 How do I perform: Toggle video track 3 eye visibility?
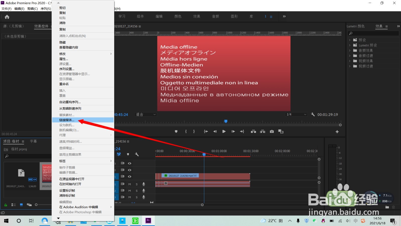point(130,163)
